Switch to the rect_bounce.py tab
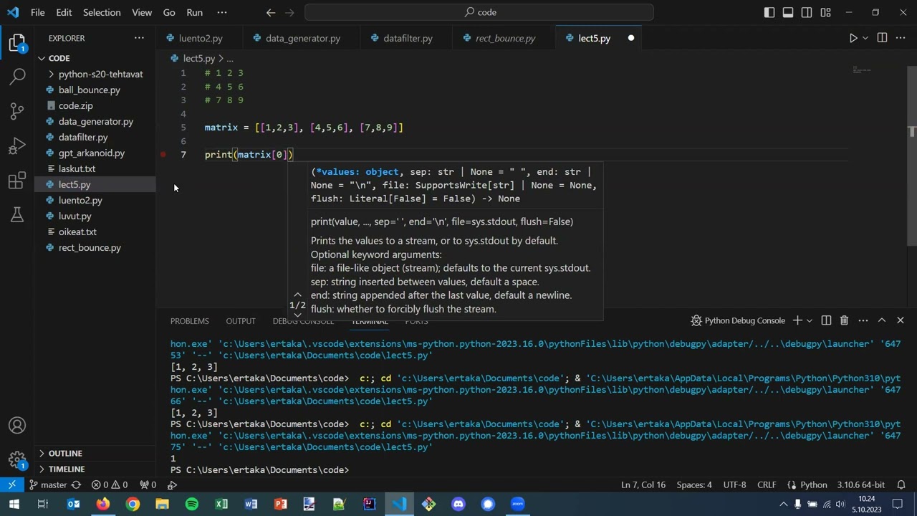Image resolution: width=917 pixels, height=516 pixels. [505, 38]
